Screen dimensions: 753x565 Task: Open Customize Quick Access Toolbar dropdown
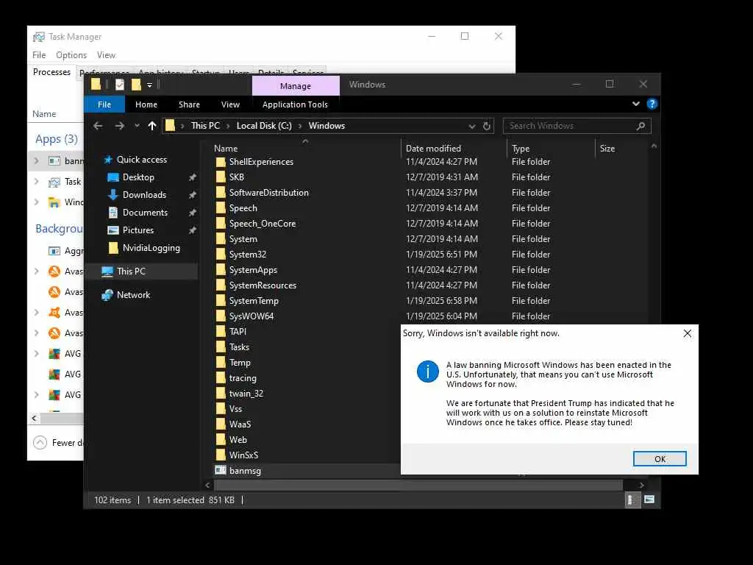(x=149, y=85)
